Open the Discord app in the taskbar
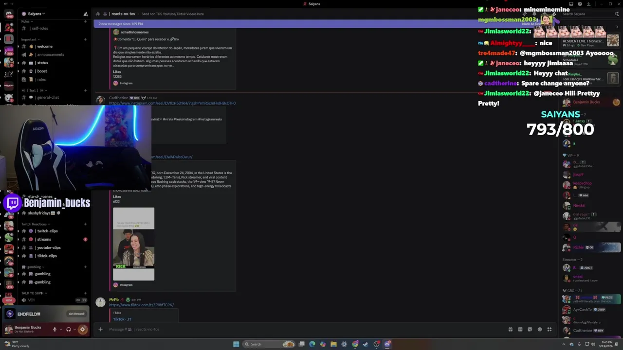Viewport: 623px width, 350px height. [x=387, y=344]
